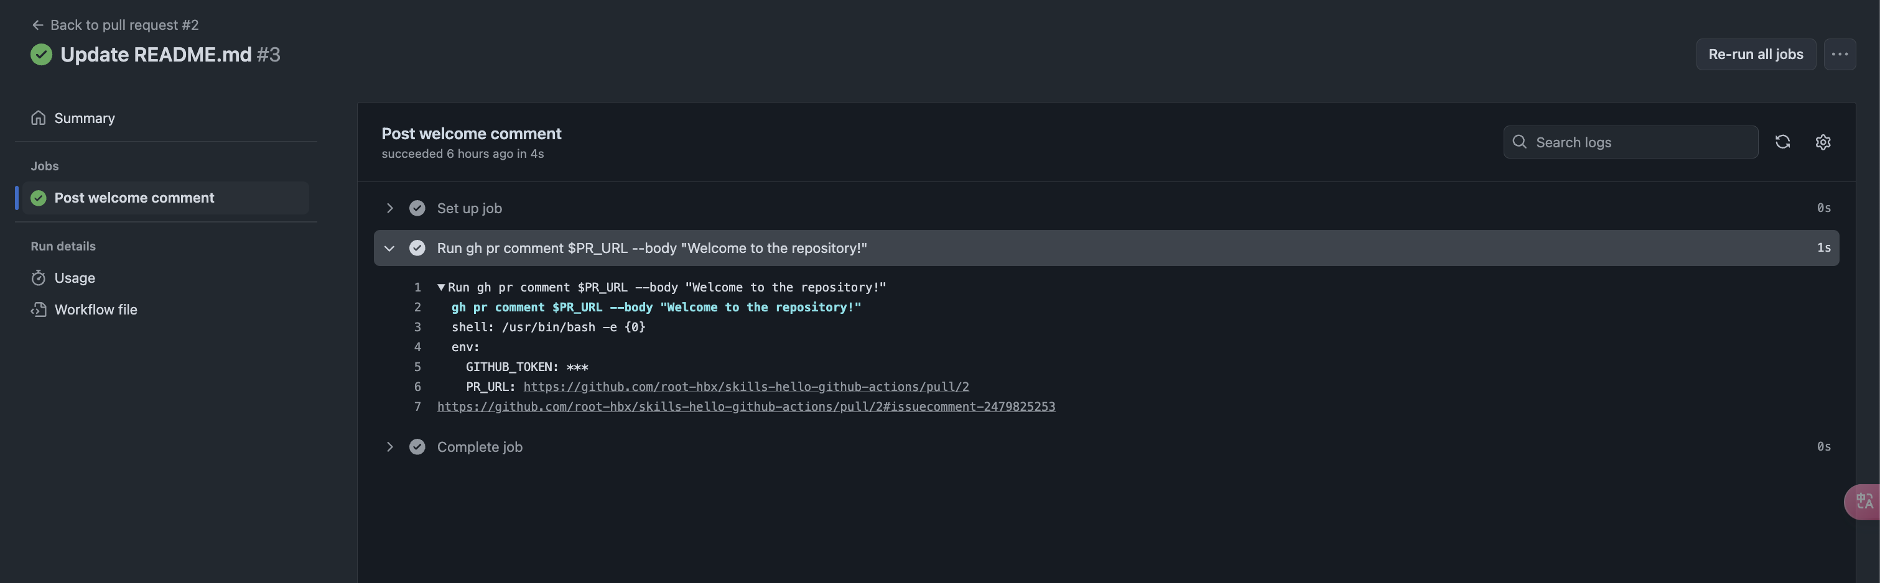Open the ellipsis menu next to Re-run all jobs

pos(1841,54)
